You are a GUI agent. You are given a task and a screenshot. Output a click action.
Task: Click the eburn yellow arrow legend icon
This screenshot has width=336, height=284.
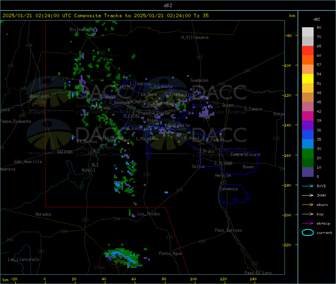tap(308, 205)
